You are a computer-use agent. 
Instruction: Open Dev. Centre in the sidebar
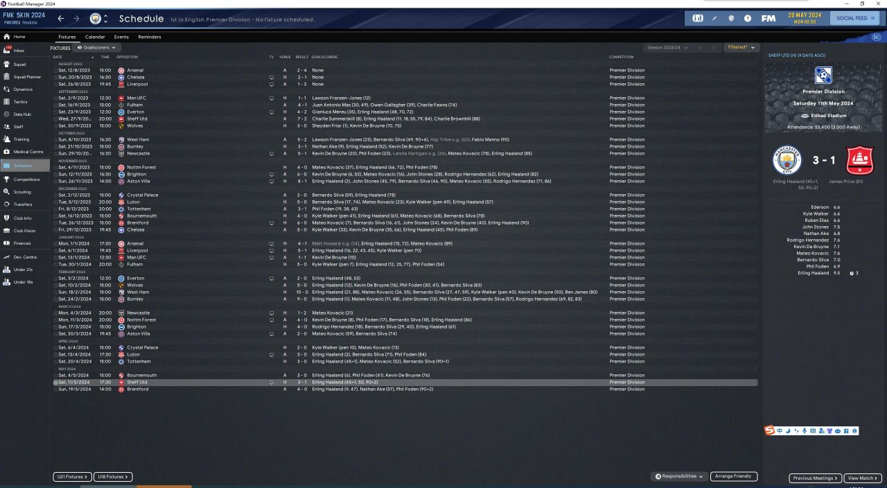tap(25, 256)
